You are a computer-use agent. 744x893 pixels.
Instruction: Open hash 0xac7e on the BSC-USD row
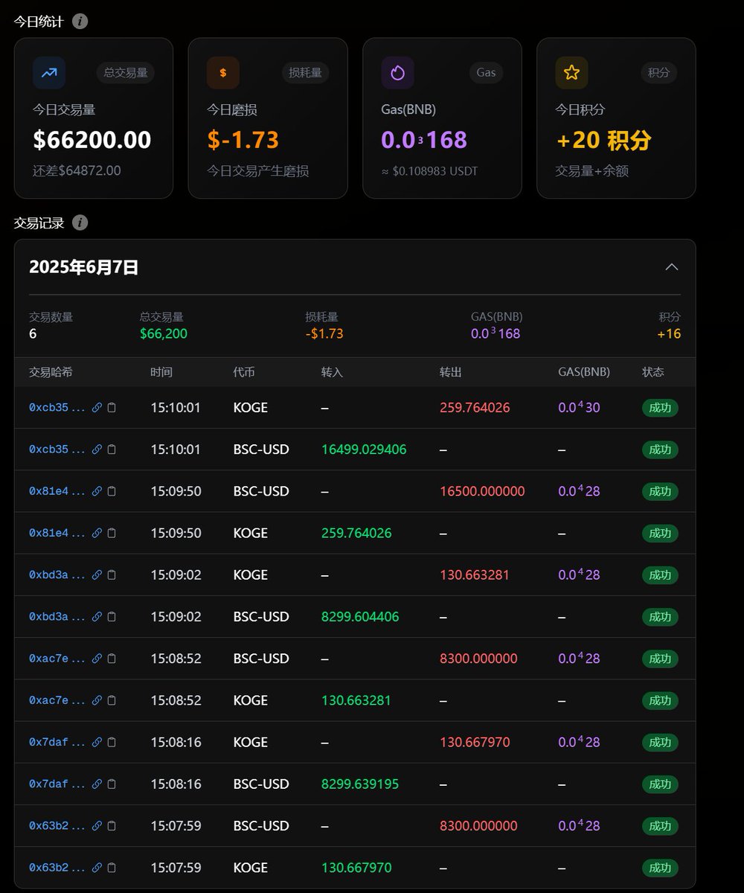[57, 659]
